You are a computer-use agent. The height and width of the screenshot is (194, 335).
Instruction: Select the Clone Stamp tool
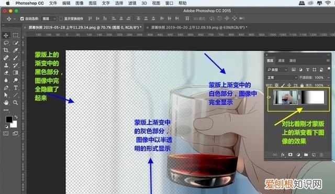pyautogui.click(x=6, y=65)
